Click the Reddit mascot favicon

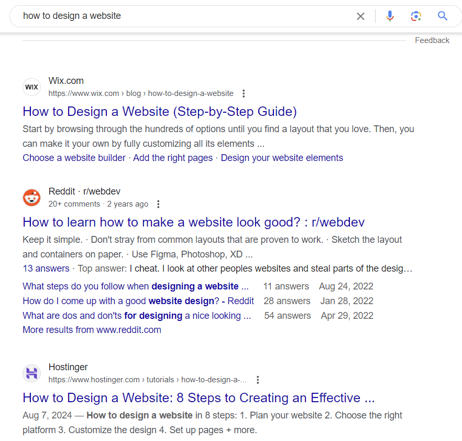(x=31, y=198)
